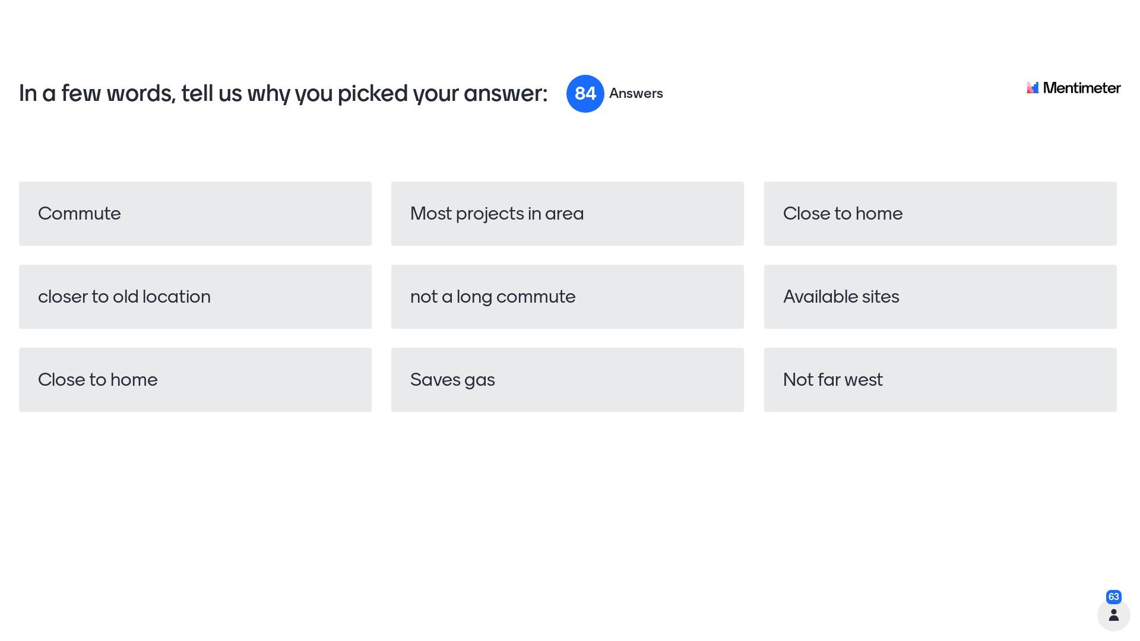The image size is (1140, 641).
Task: Select the closer to old location response
Action: 195,297
